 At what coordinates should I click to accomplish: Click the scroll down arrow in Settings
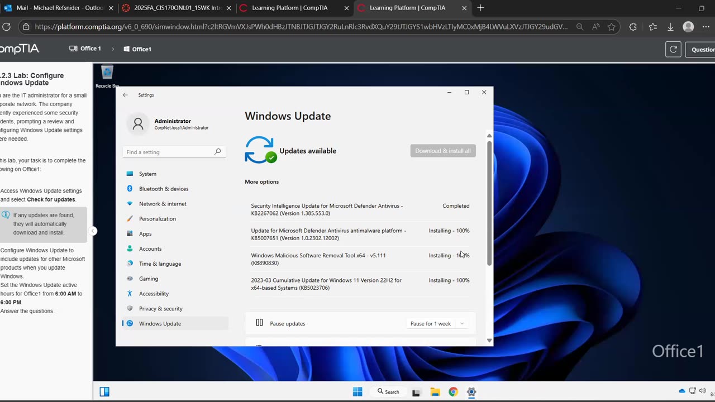[489, 340]
